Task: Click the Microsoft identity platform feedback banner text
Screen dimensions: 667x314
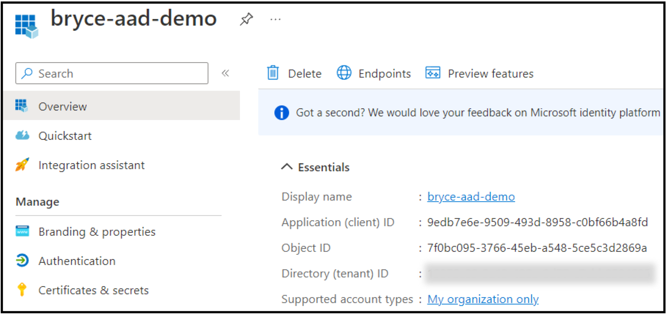Action: [x=478, y=112]
